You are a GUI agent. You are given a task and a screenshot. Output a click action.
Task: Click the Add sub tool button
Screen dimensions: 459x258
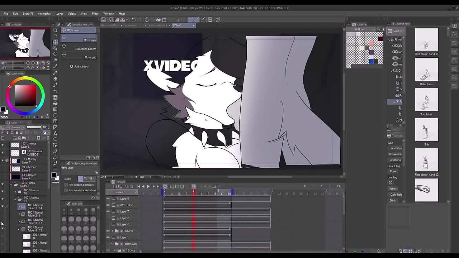tap(79, 66)
